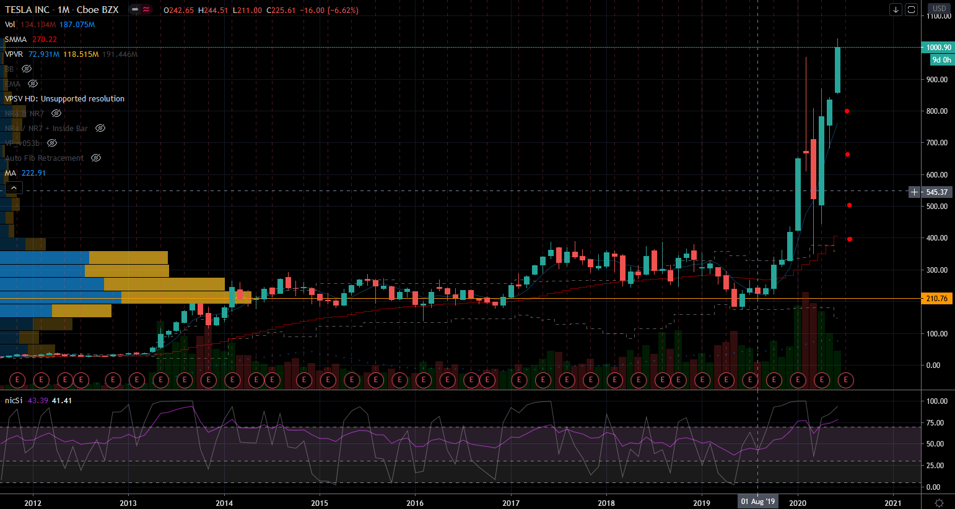This screenshot has height=509, width=955.
Task: Open the rightmost earnings E marker
Action: tap(846, 380)
